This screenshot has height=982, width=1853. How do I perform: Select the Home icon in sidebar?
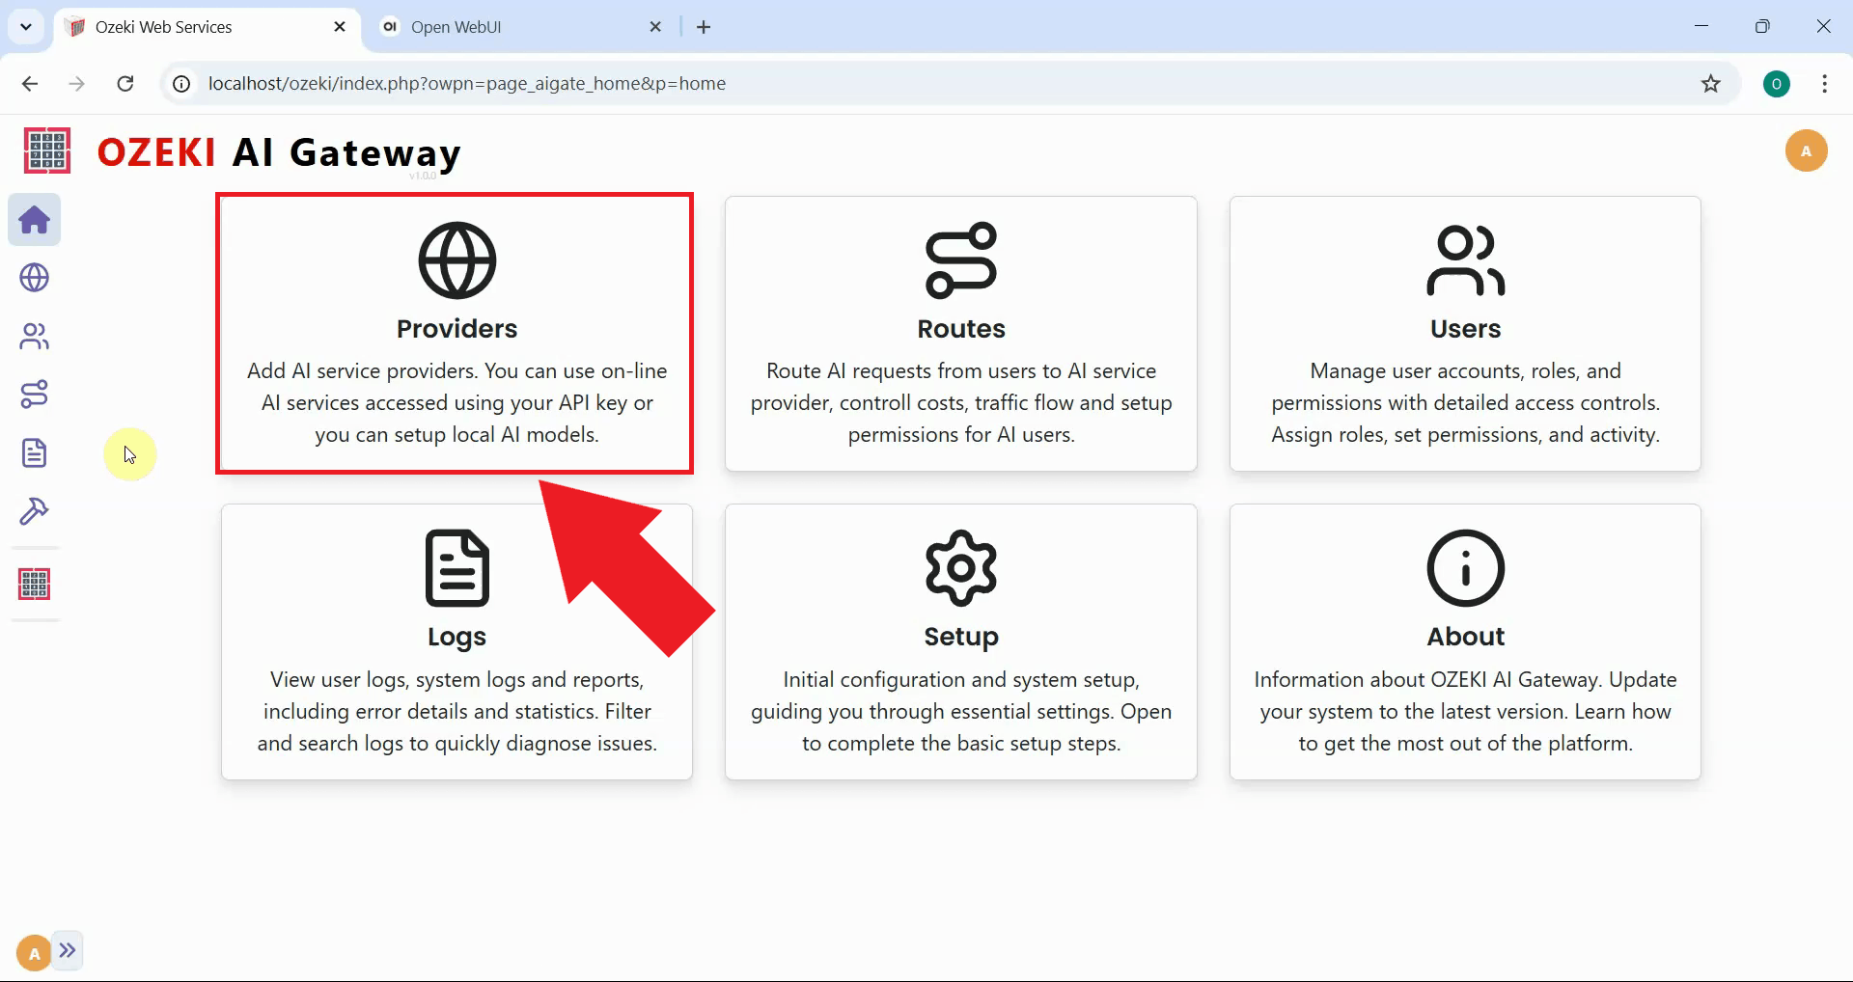pyautogui.click(x=35, y=220)
